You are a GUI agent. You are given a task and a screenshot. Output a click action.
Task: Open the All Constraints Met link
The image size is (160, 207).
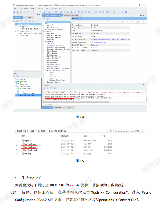pos(98,42)
